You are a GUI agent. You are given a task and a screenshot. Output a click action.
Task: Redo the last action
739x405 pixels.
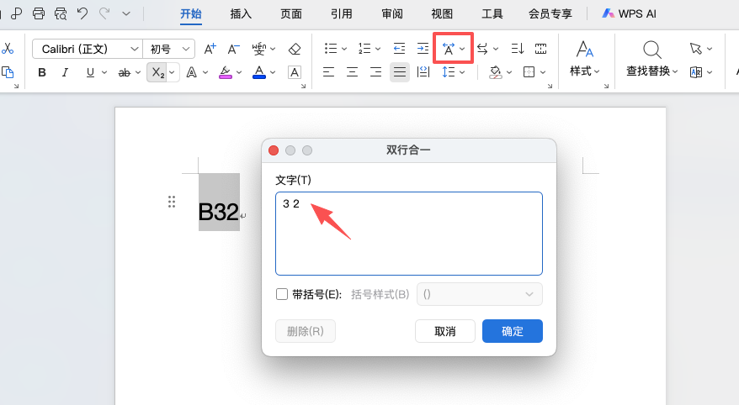104,13
